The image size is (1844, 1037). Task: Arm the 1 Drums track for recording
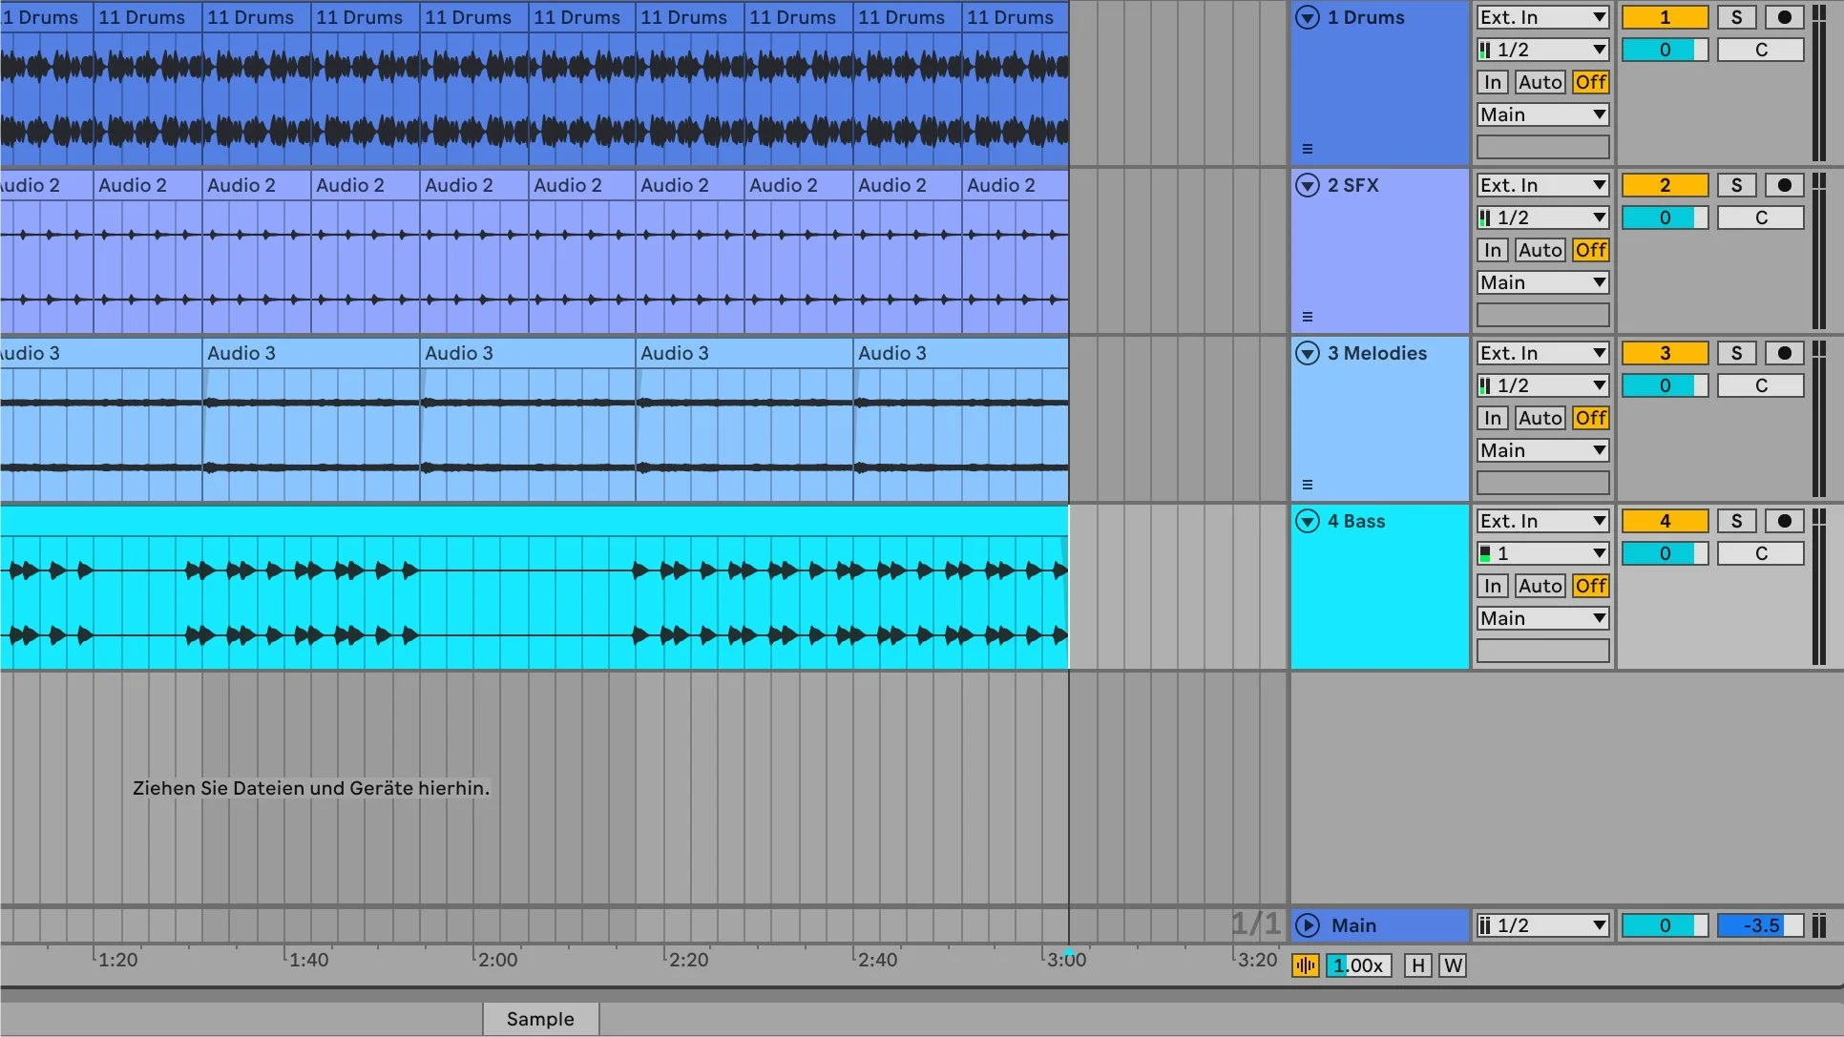1784,16
